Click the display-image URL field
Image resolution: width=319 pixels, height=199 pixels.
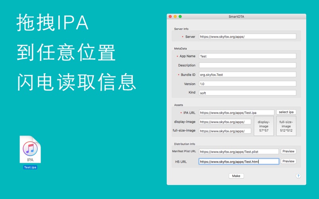click(x=225, y=122)
